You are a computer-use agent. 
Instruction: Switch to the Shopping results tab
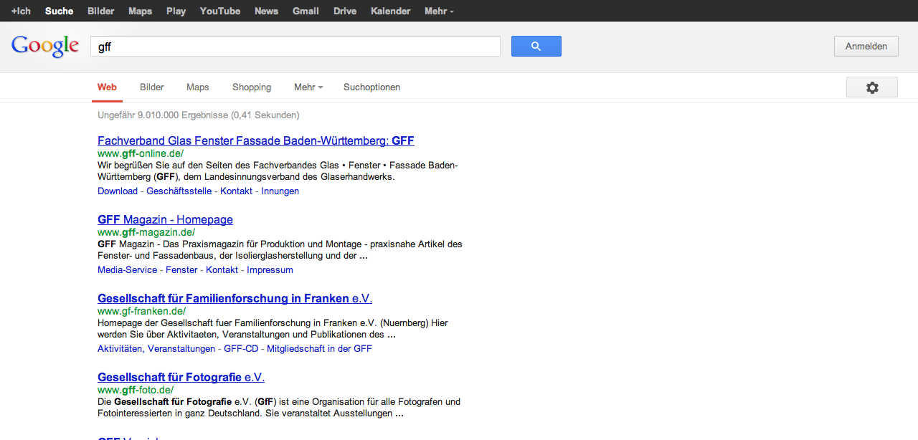252,87
